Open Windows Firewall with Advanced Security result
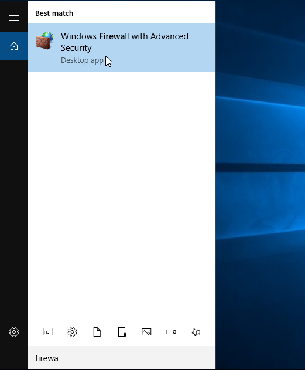Viewport: 305px width, 370px height. point(122,47)
